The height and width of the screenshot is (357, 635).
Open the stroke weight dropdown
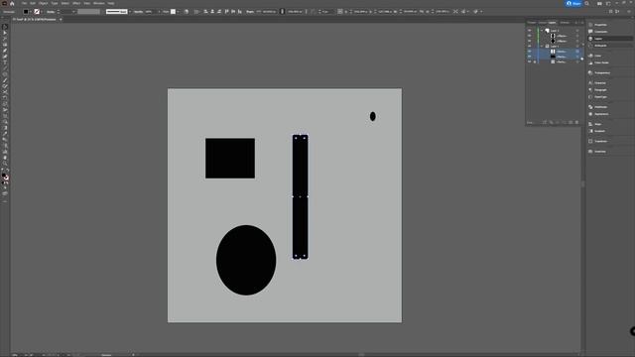click(x=73, y=12)
